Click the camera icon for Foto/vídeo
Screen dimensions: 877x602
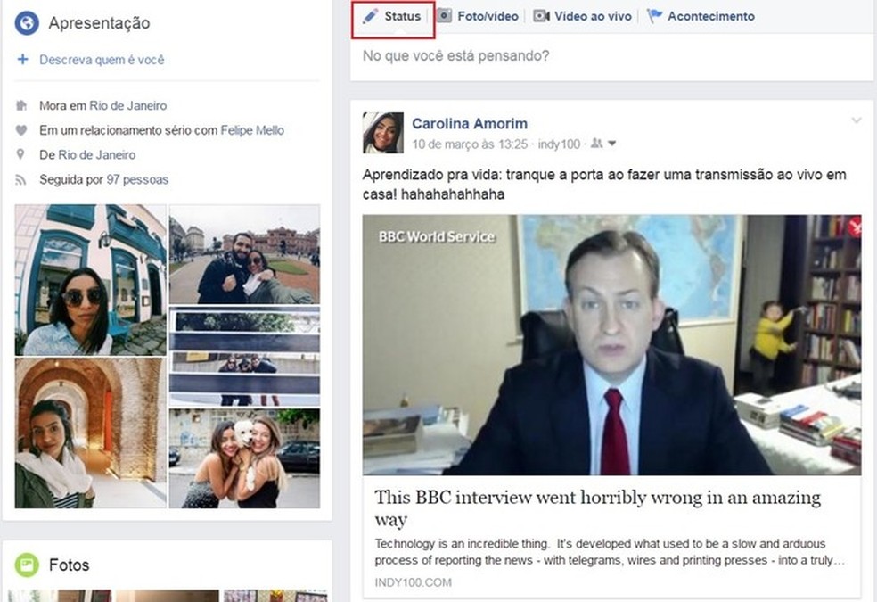444,16
